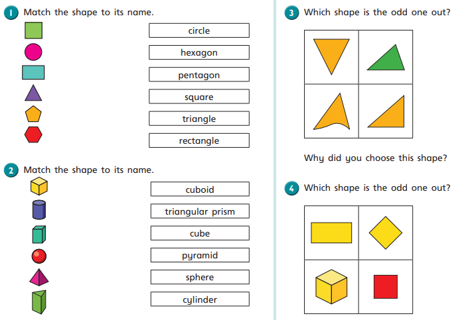This screenshot has width=476, height=320.
Task: Click the "triangular prism" name box
Action: click(x=200, y=211)
